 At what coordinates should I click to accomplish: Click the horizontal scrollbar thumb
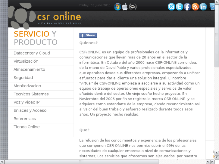tap(82, 162)
